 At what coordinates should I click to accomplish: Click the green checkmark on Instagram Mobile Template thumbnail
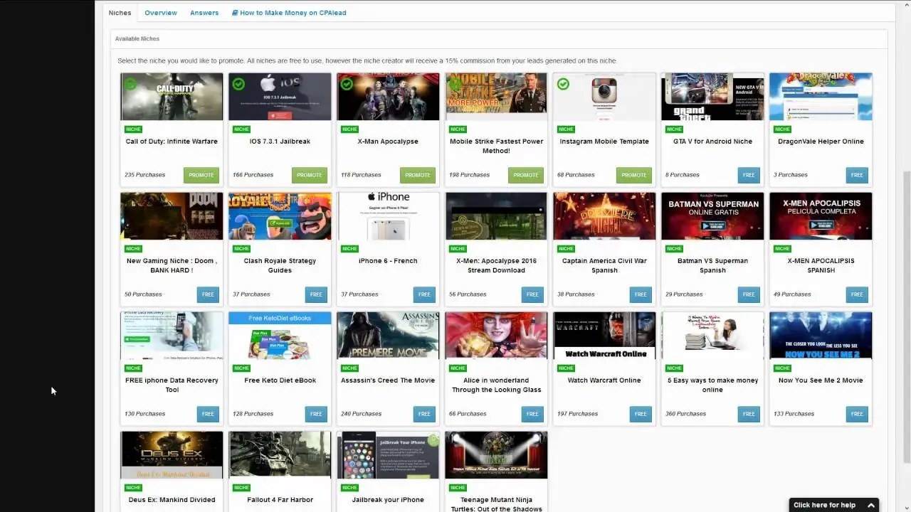tap(563, 84)
